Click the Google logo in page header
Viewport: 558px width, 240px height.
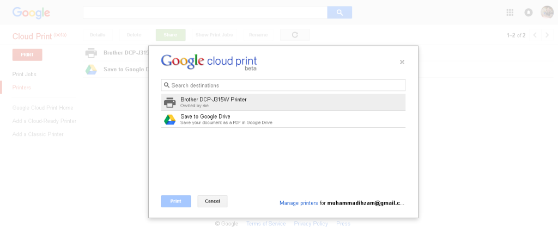coord(31,13)
